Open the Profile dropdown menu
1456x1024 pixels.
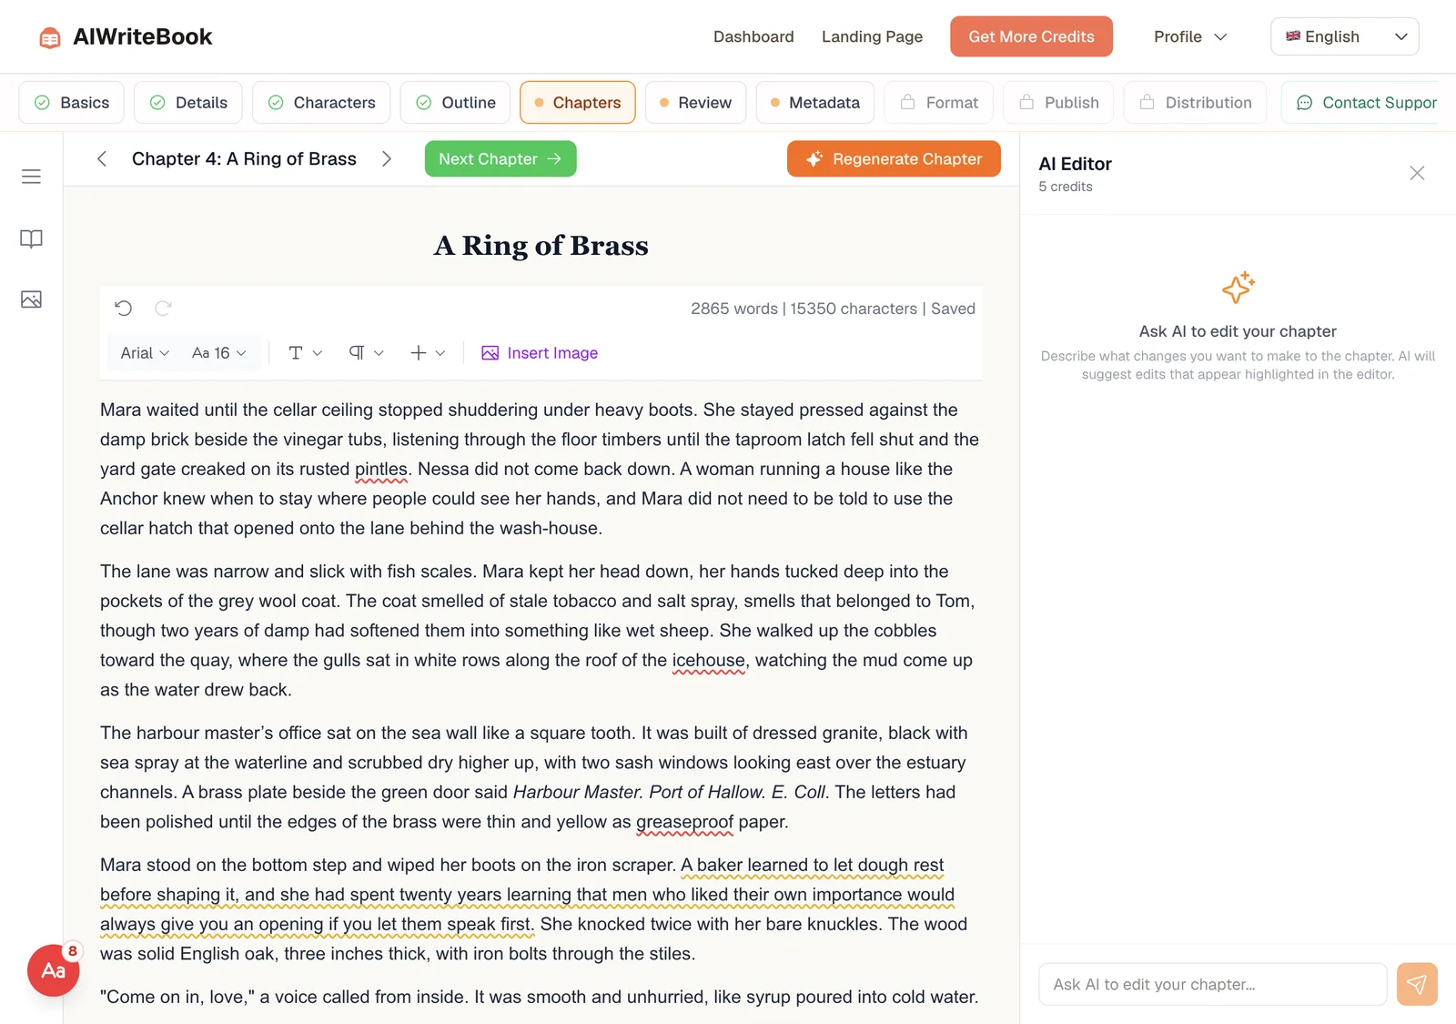[x=1190, y=36]
